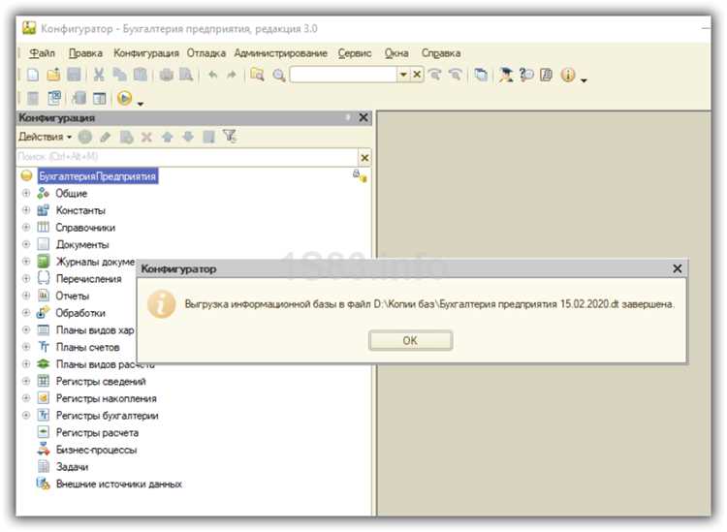Click the Undo arrow icon
Screen dimensions: 727x532
[x=213, y=75]
